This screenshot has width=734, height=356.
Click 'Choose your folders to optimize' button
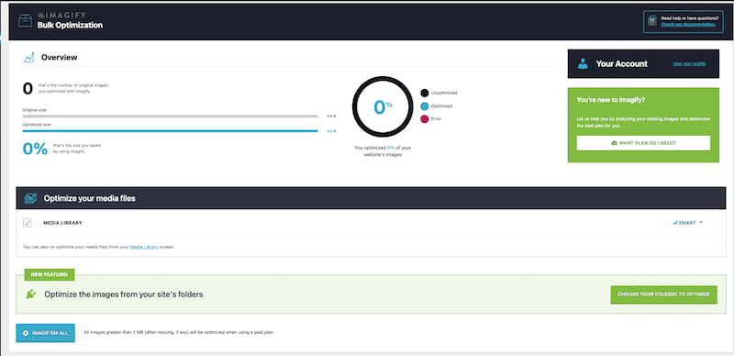click(x=663, y=295)
